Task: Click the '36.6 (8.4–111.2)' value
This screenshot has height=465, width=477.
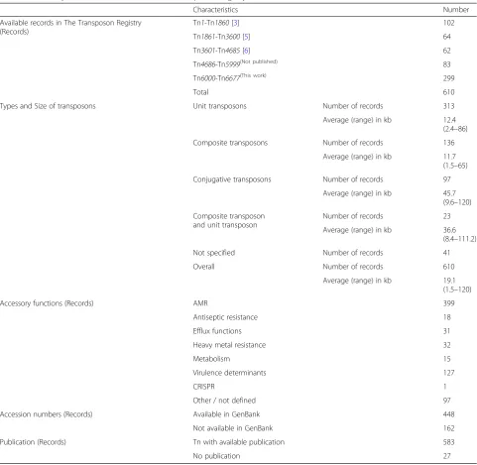Action: [459, 234]
